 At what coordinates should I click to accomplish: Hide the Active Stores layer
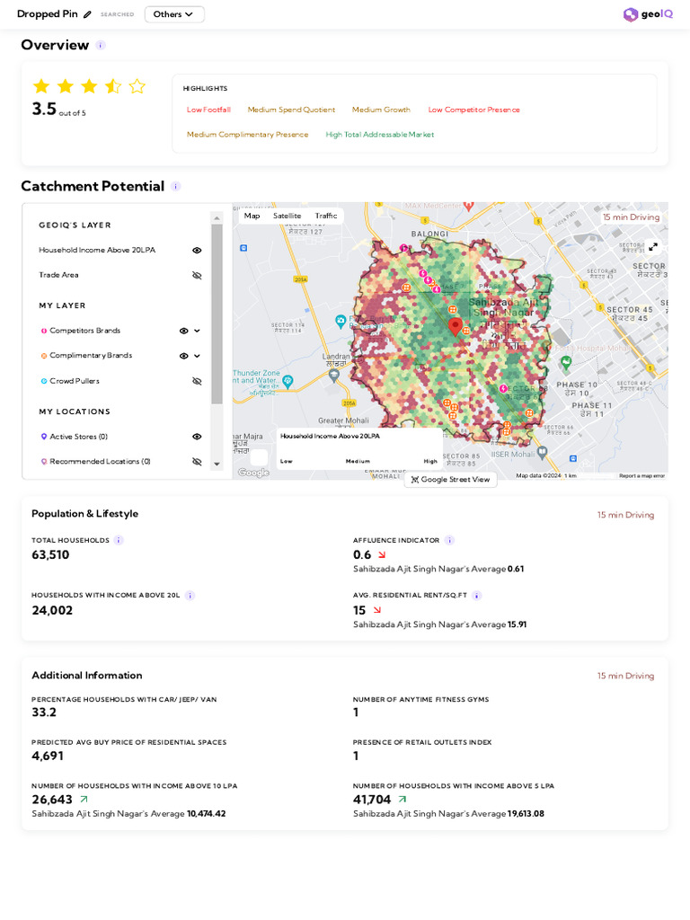click(197, 437)
